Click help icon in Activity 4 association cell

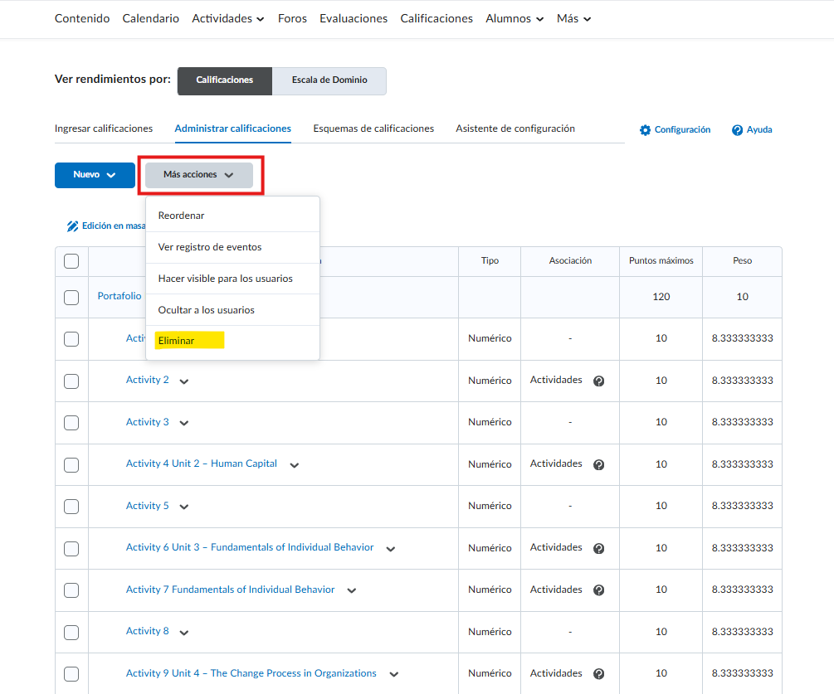click(598, 464)
